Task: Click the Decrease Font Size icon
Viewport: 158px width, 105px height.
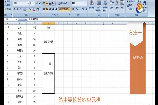Action: (40, 3)
